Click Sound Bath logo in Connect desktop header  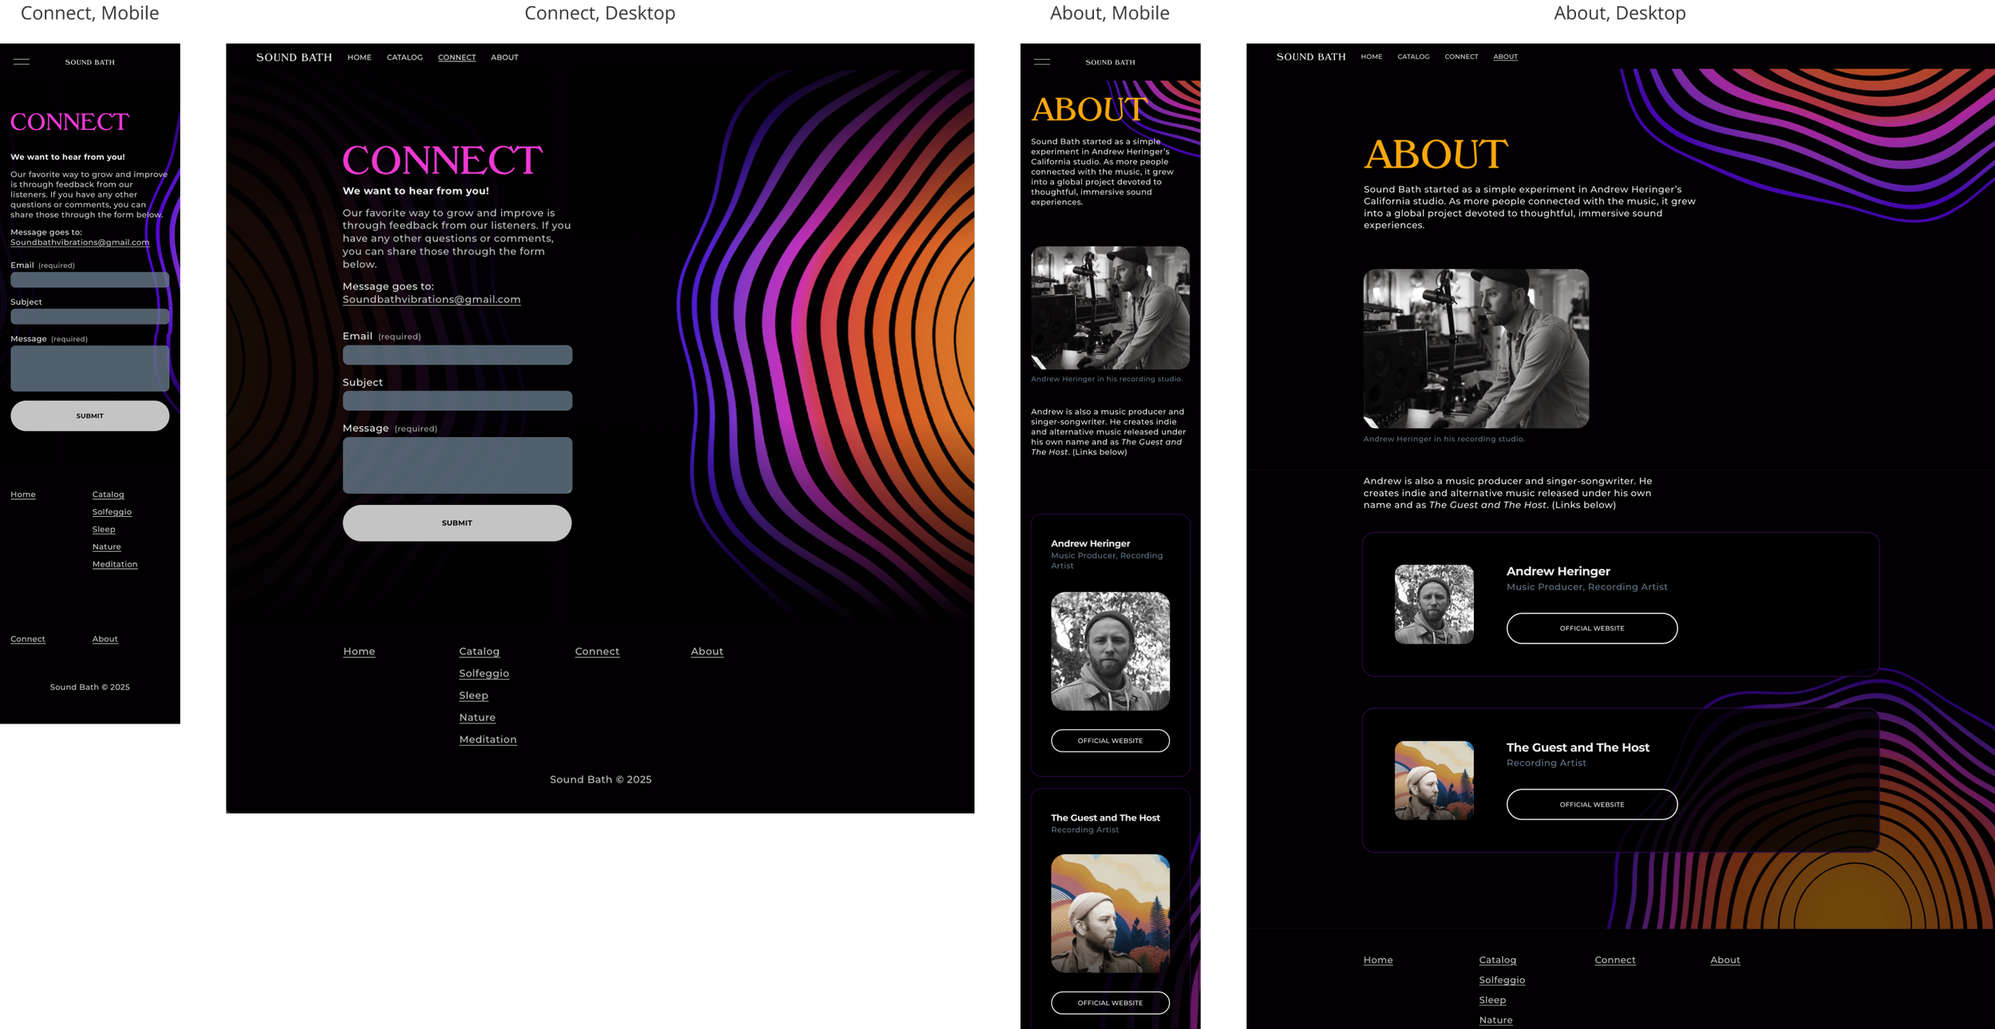[x=294, y=57]
